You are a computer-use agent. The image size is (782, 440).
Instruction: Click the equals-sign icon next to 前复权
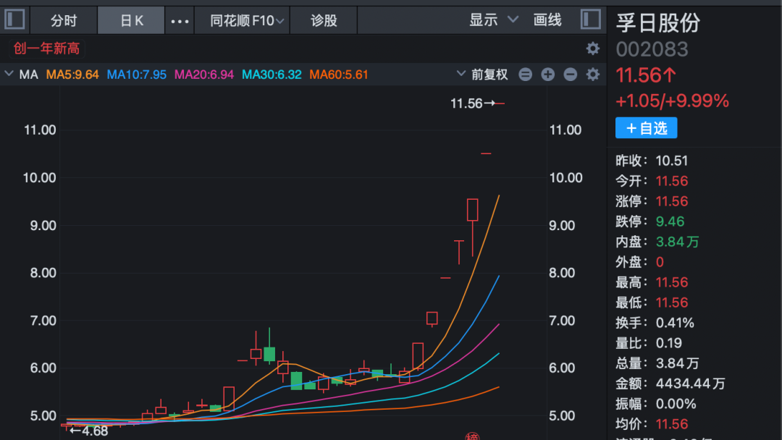coord(526,74)
